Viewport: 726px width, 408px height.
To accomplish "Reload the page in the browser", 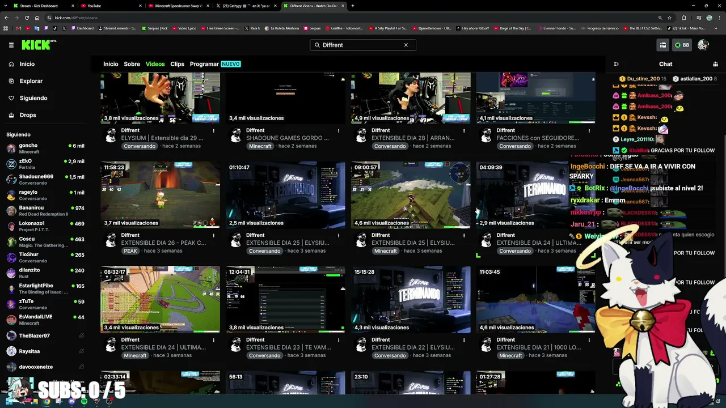I will point(26,18).
